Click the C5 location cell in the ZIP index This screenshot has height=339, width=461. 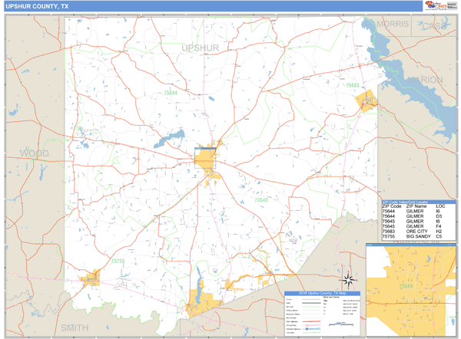point(439,236)
